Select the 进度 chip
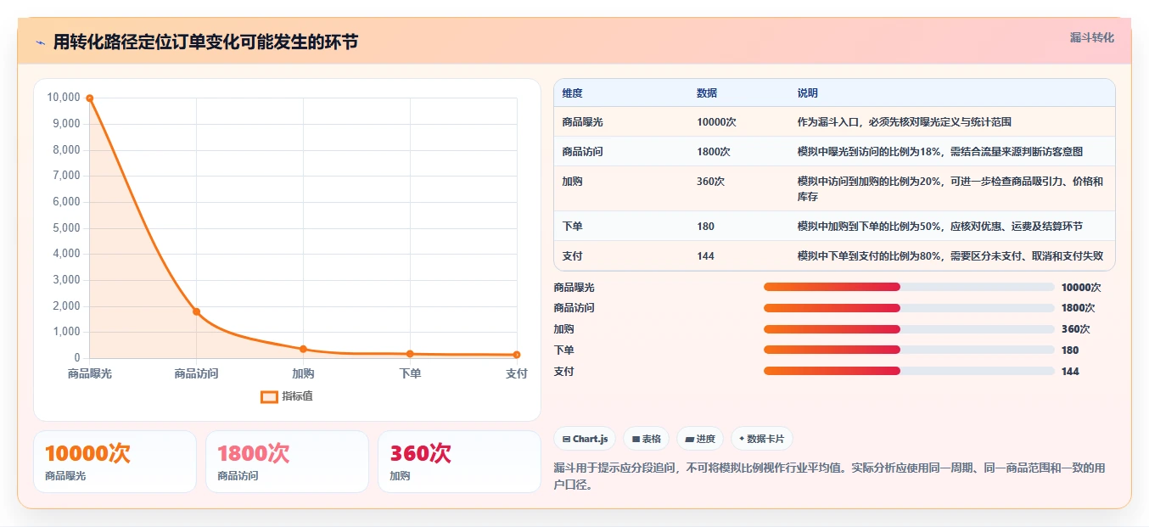The image size is (1149, 527). (x=700, y=439)
